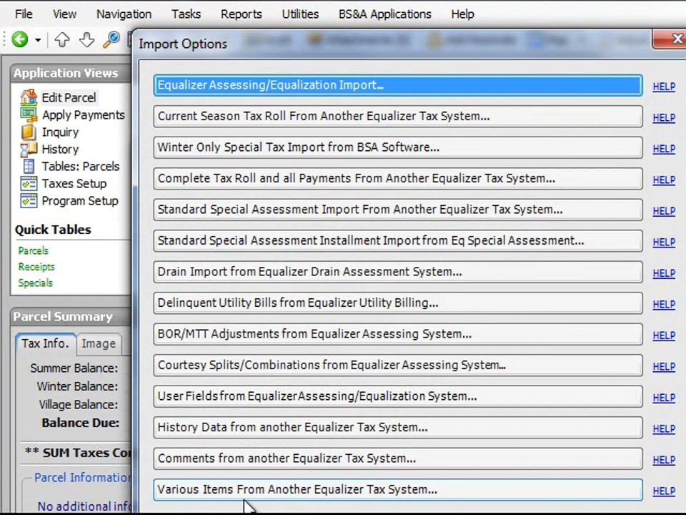686x515 pixels.
Task: Click the magnifier search toolbar icon
Action: coord(111,40)
